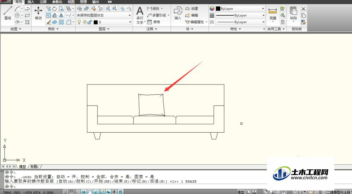Image resolution: width=352 pixels, height=194 pixels.
Task: Toggle Model space button in status bar
Action: pyautogui.click(x=241, y=192)
